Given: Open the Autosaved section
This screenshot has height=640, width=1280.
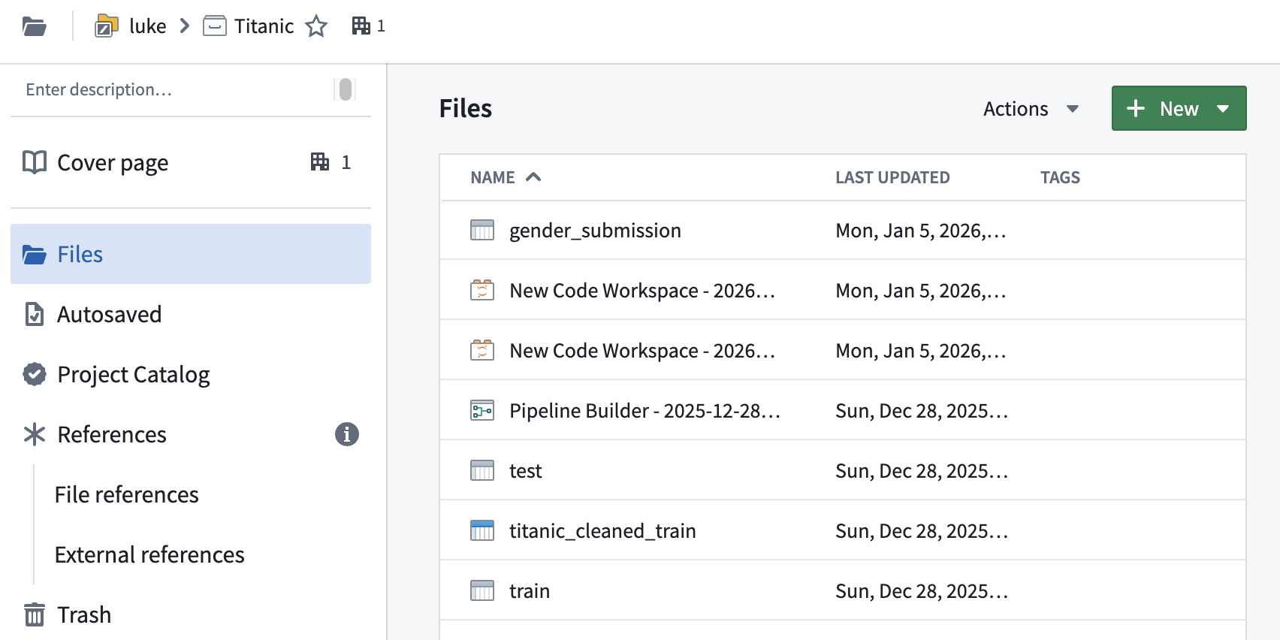Looking at the screenshot, I should 191,314.
